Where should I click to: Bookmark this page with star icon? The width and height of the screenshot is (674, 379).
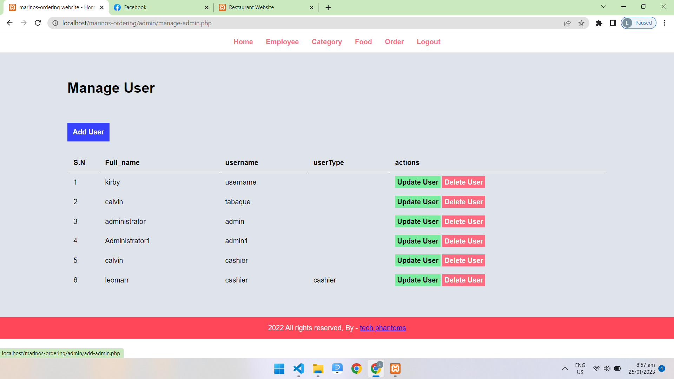581,23
